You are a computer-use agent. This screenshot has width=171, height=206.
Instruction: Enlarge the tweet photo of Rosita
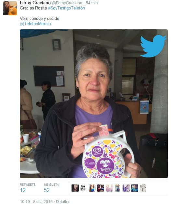pos(94,104)
